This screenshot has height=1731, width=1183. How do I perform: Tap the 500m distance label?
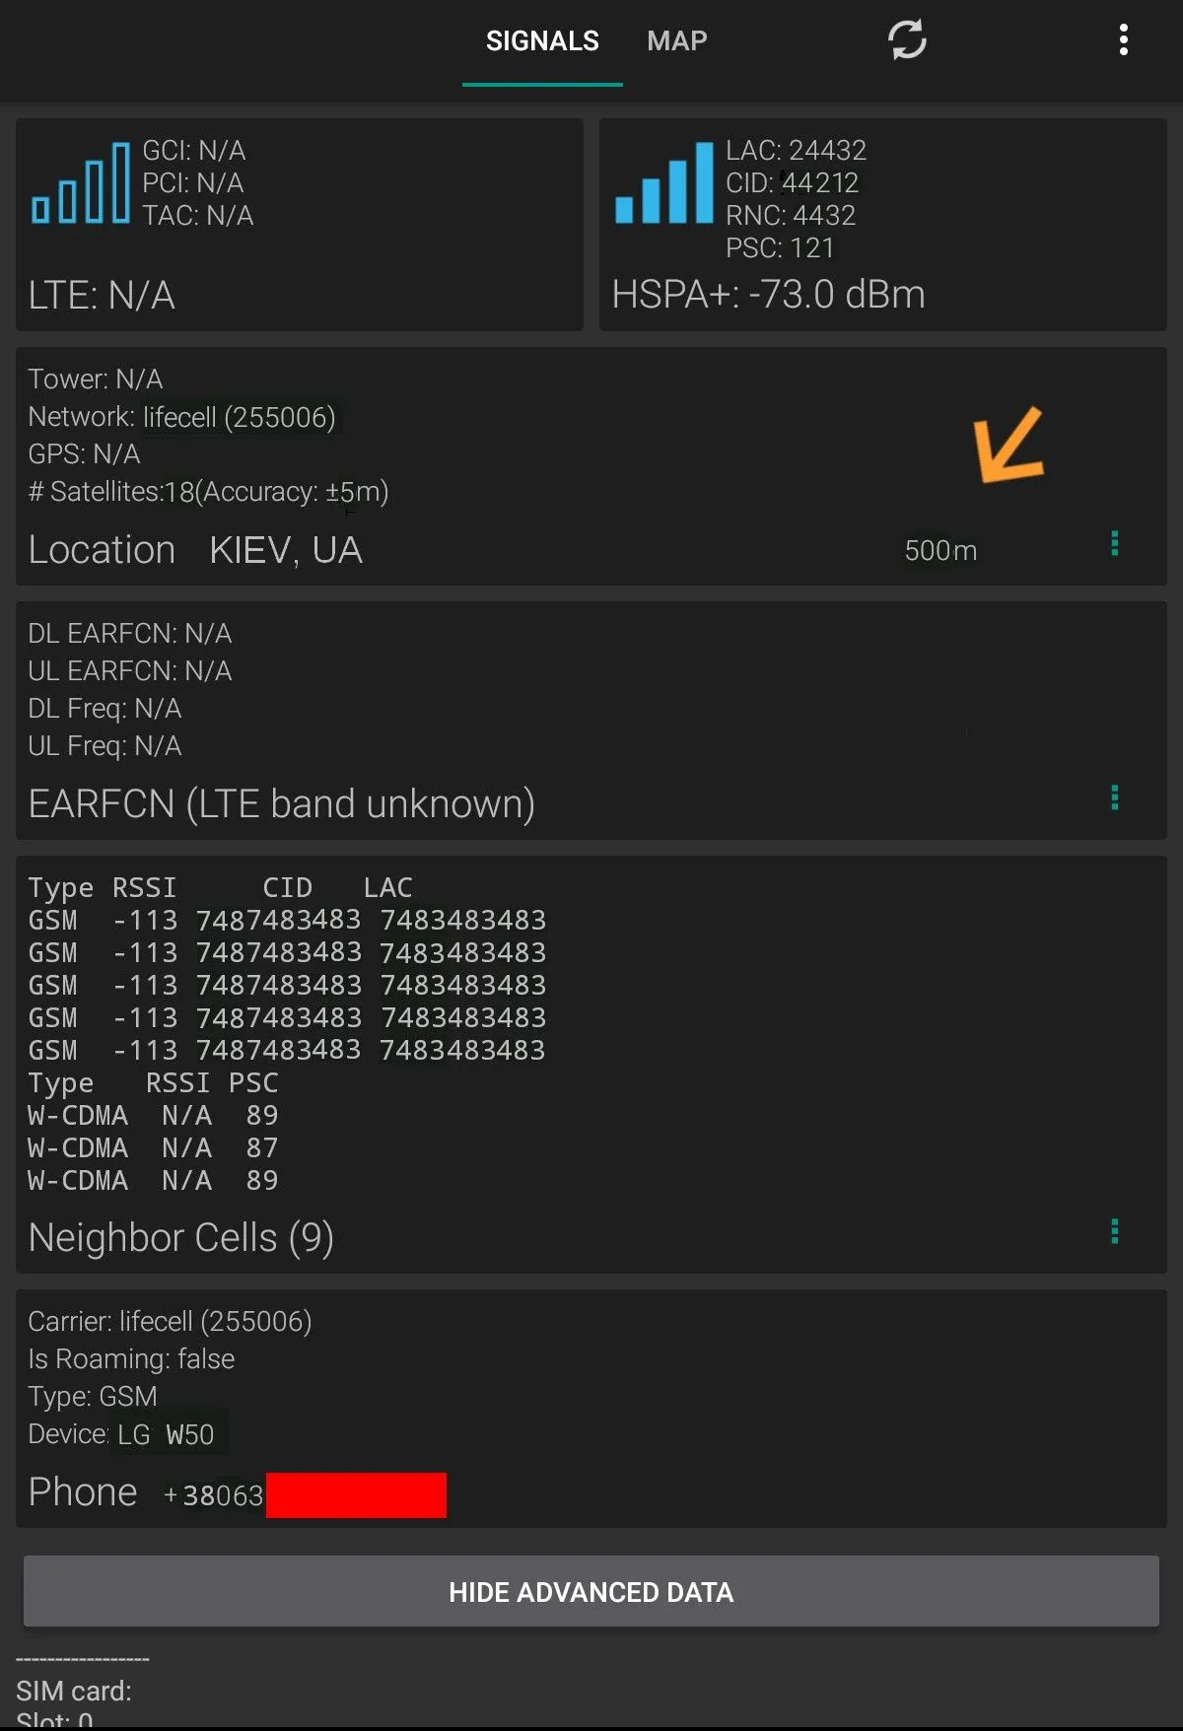pos(940,551)
